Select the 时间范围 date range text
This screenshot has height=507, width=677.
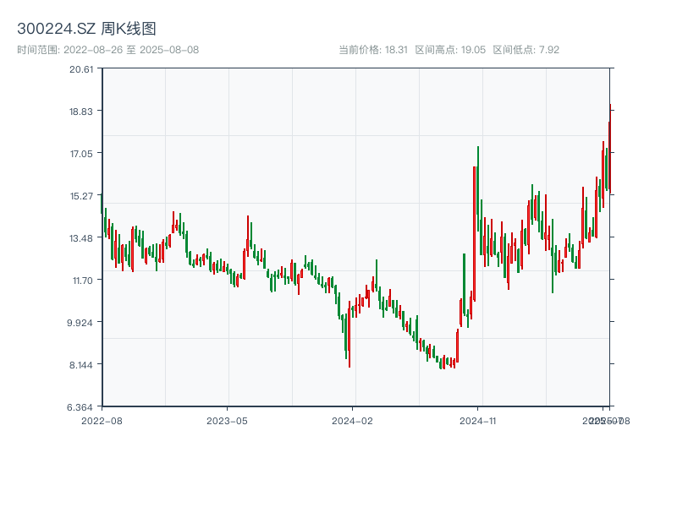click(x=107, y=50)
